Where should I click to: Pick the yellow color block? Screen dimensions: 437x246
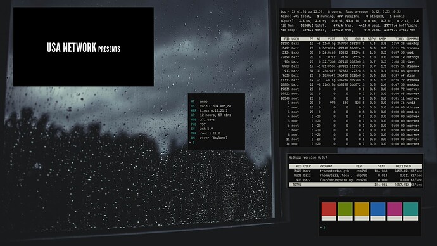[x=362, y=211]
